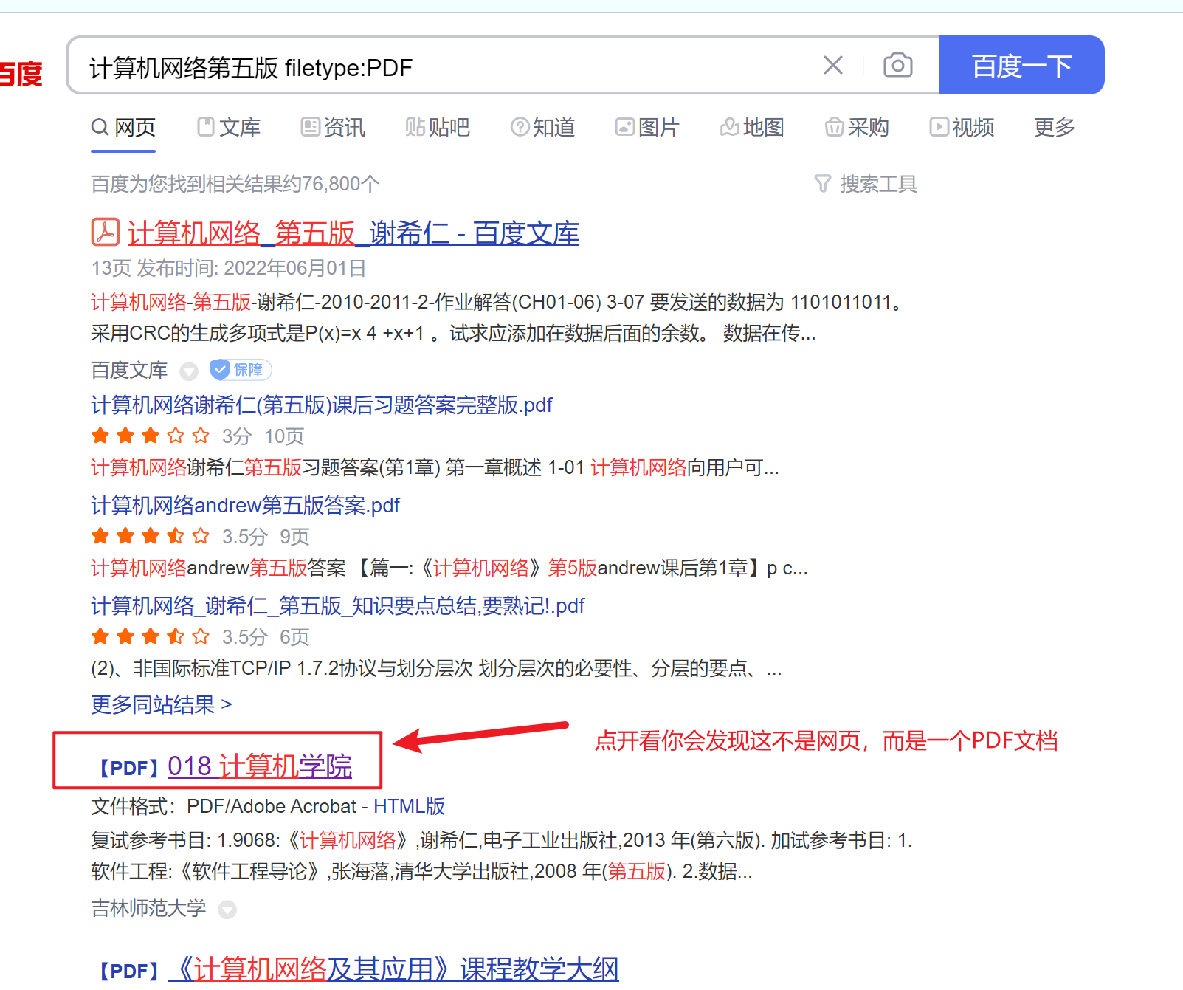This screenshot has width=1183, height=990.
Task: Expand dropdown arrow next to 百度文库 source
Action: click(x=190, y=371)
